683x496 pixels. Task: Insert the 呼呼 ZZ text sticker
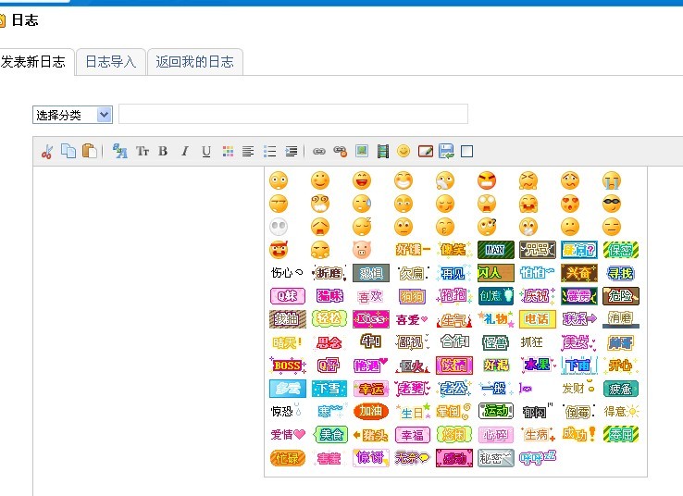tap(538, 458)
